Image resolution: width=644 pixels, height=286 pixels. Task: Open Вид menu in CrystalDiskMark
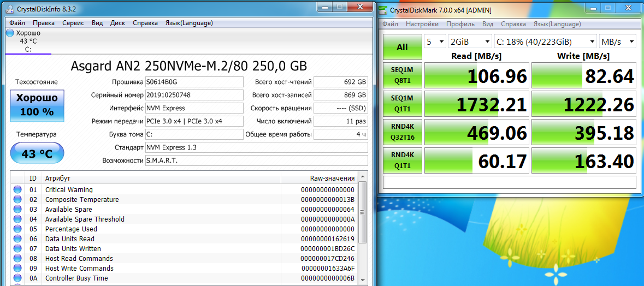pos(488,24)
